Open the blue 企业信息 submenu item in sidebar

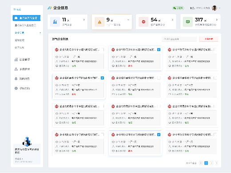click(20, 33)
